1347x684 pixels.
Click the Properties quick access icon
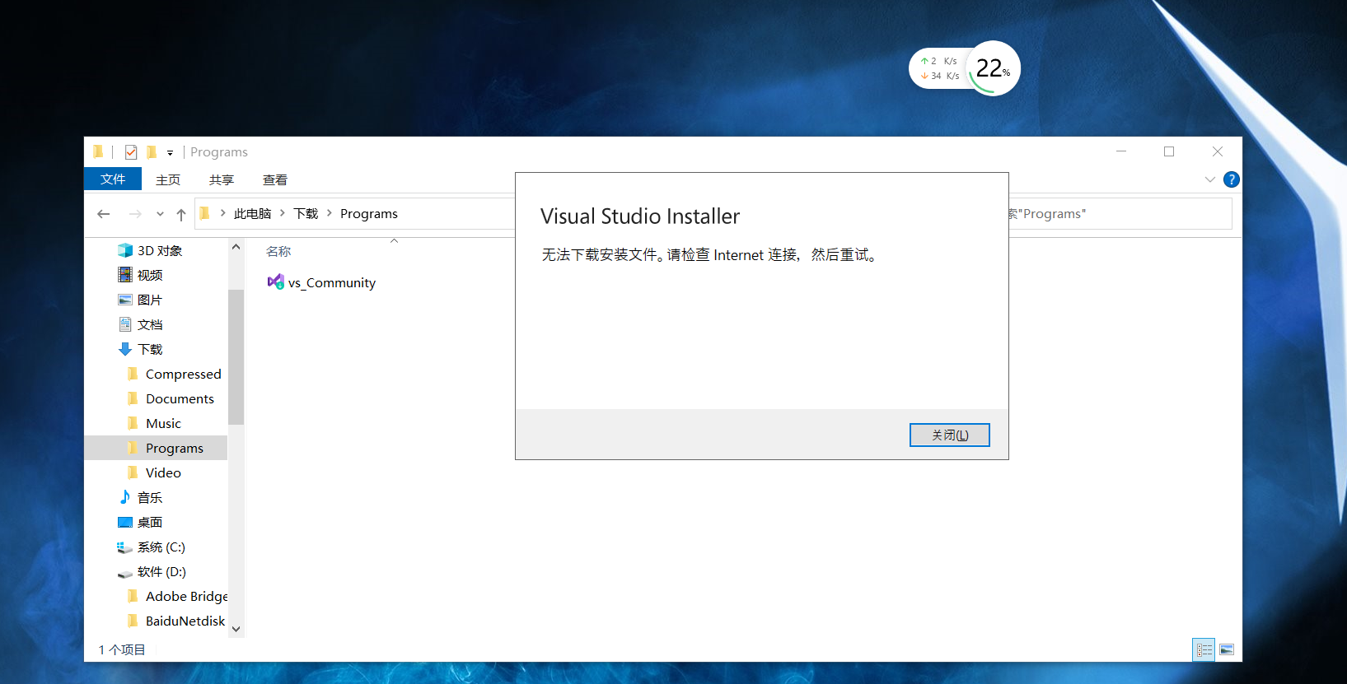tap(131, 152)
